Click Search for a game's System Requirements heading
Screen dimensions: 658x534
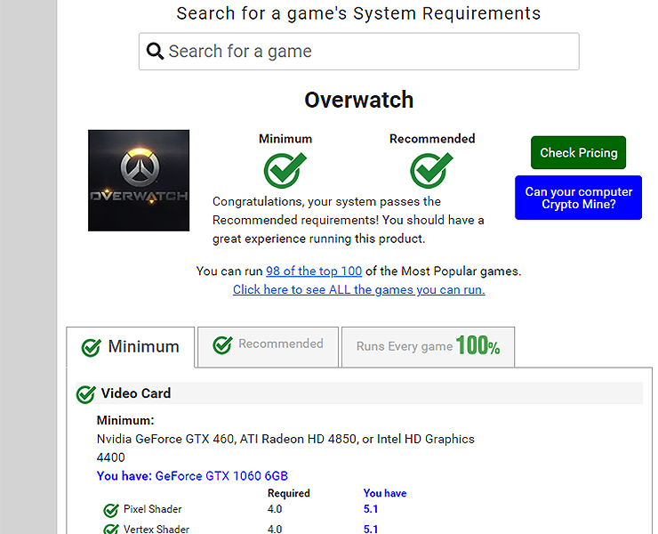click(x=358, y=13)
